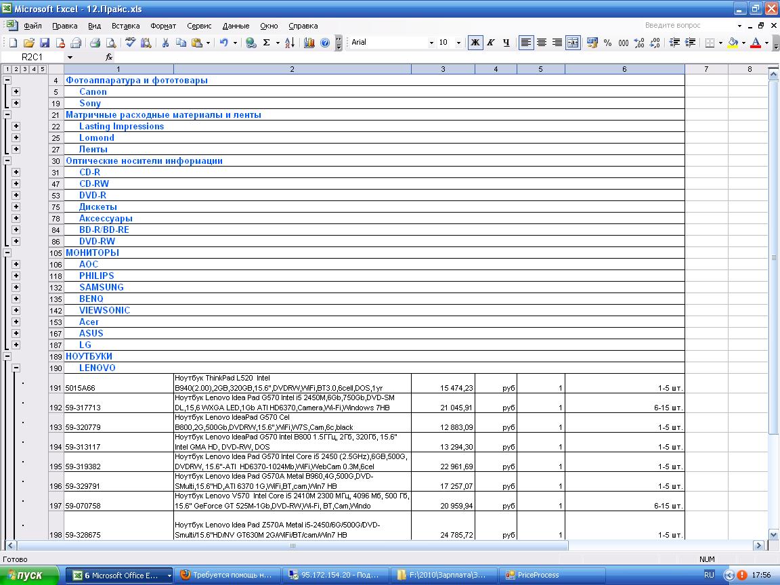The image size is (780, 585).
Task: Decrease cell indent
Action: point(674,43)
